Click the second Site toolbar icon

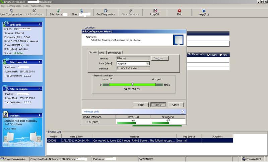coord(81,11)
